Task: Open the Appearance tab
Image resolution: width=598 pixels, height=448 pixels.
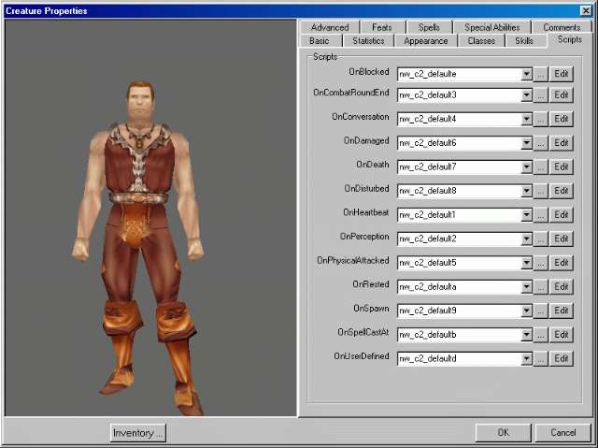Action: tap(426, 41)
